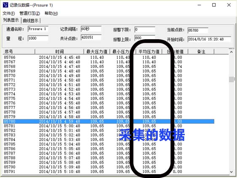Image resolution: width=237 pixels, height=178 pixels.
Task: Select row 85770
Action: click(109, 76)
